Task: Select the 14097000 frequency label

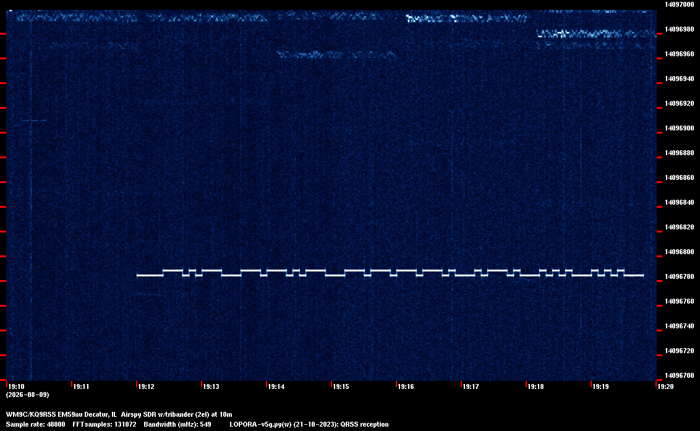Action: 680,4
